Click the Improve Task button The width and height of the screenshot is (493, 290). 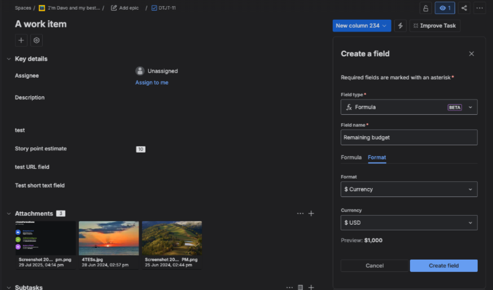tap(435, 26)
